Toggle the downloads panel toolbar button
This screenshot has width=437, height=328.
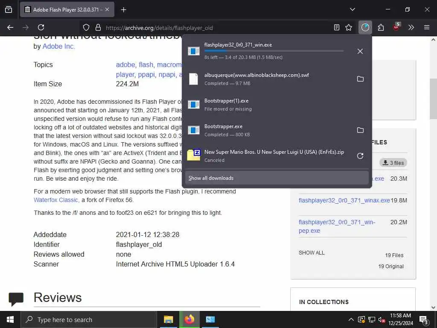[x=365, y=28]
